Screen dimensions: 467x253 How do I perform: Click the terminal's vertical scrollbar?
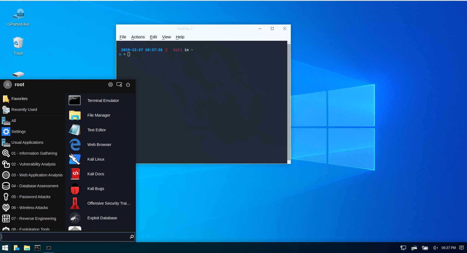(x=289, y=102)
